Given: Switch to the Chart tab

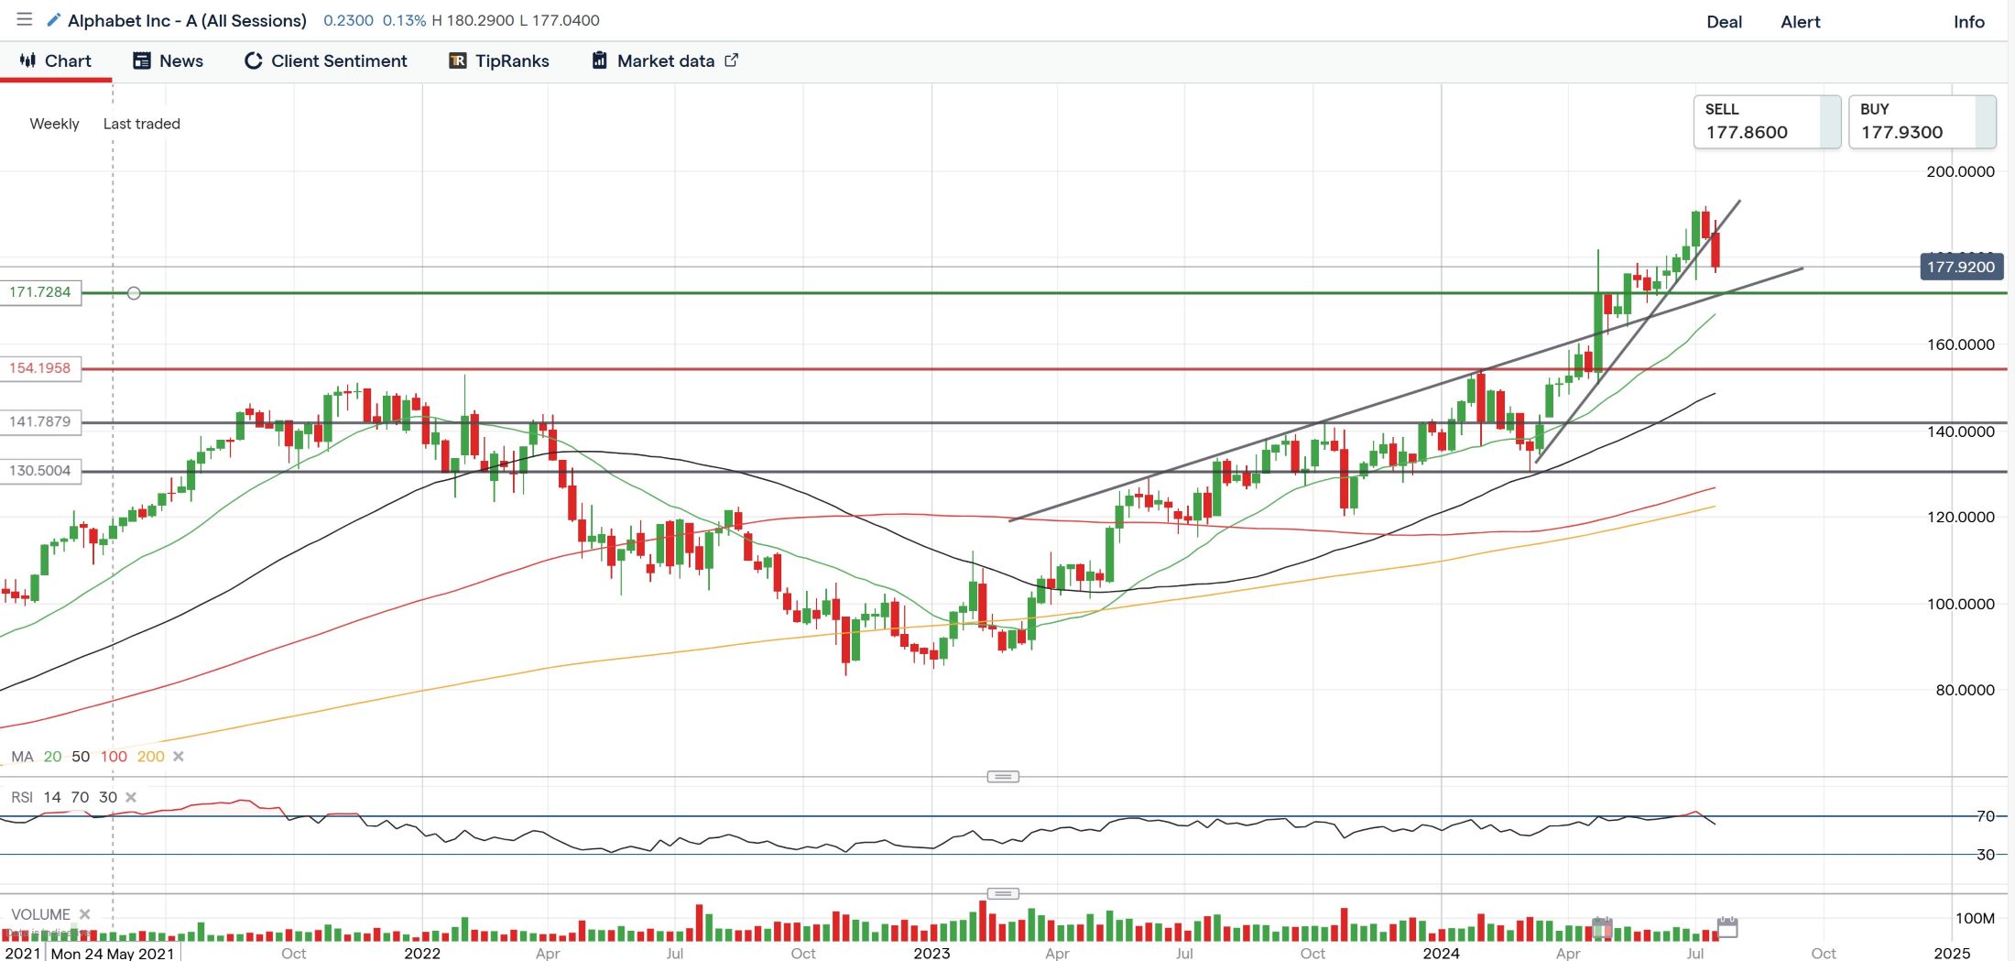Looking at the screenshot, I should point(56,61).
